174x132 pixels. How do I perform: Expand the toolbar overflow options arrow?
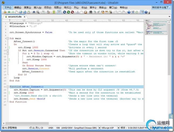tap(149, 13)
